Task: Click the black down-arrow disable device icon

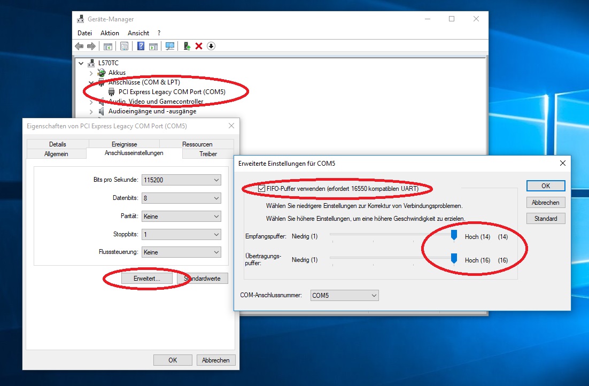Action: click(x=211, y=46)
